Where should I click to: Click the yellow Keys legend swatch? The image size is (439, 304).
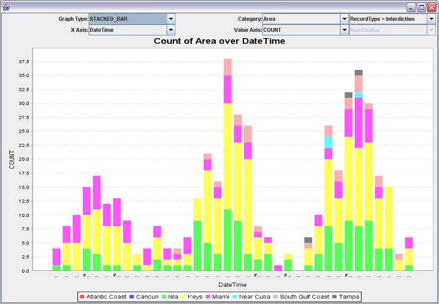[184, 297]
